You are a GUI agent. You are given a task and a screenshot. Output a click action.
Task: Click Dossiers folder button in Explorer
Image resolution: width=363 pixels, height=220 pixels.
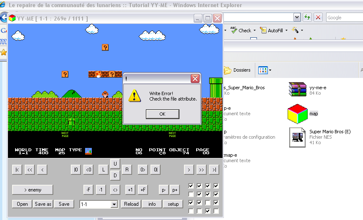[x=237, y=70]
